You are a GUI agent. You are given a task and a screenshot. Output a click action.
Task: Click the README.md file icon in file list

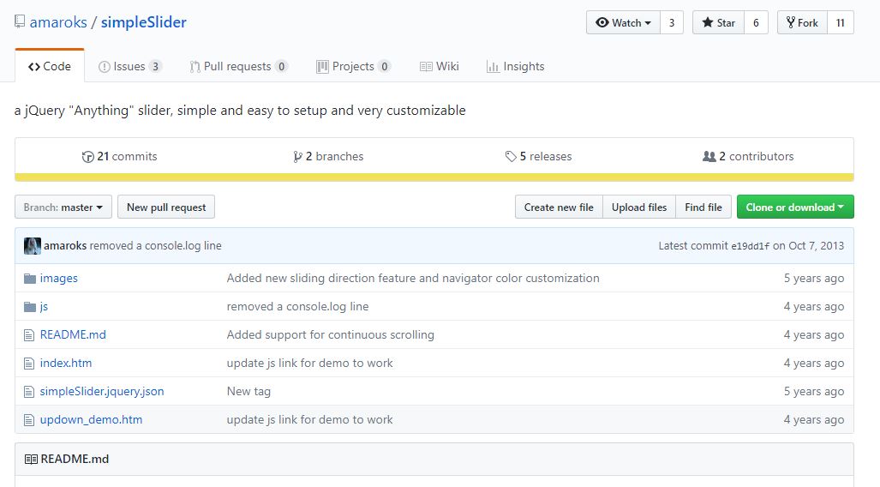coord(29,335)
